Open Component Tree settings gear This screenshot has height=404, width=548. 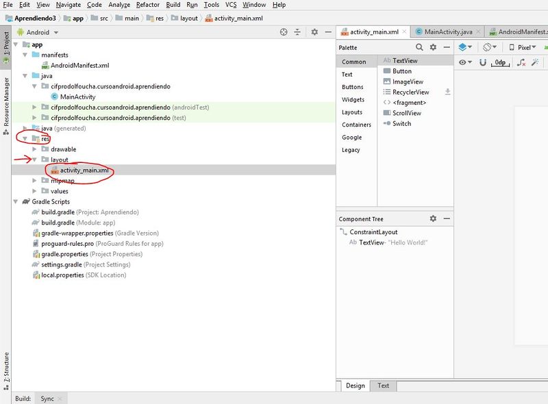[433, 218]
